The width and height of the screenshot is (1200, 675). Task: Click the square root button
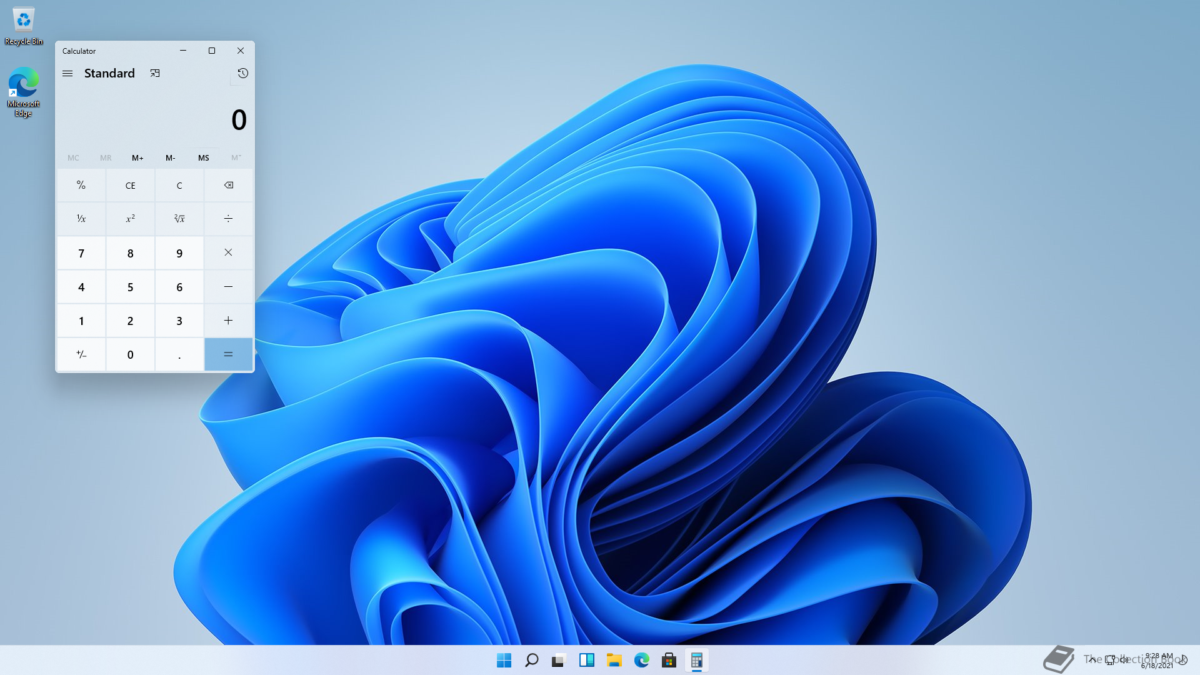(179, 219)
